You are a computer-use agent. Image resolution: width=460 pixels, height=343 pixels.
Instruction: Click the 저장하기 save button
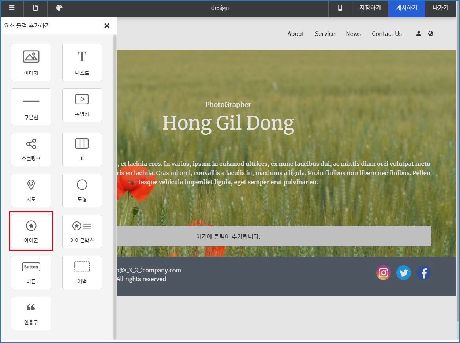coord(370,8)
